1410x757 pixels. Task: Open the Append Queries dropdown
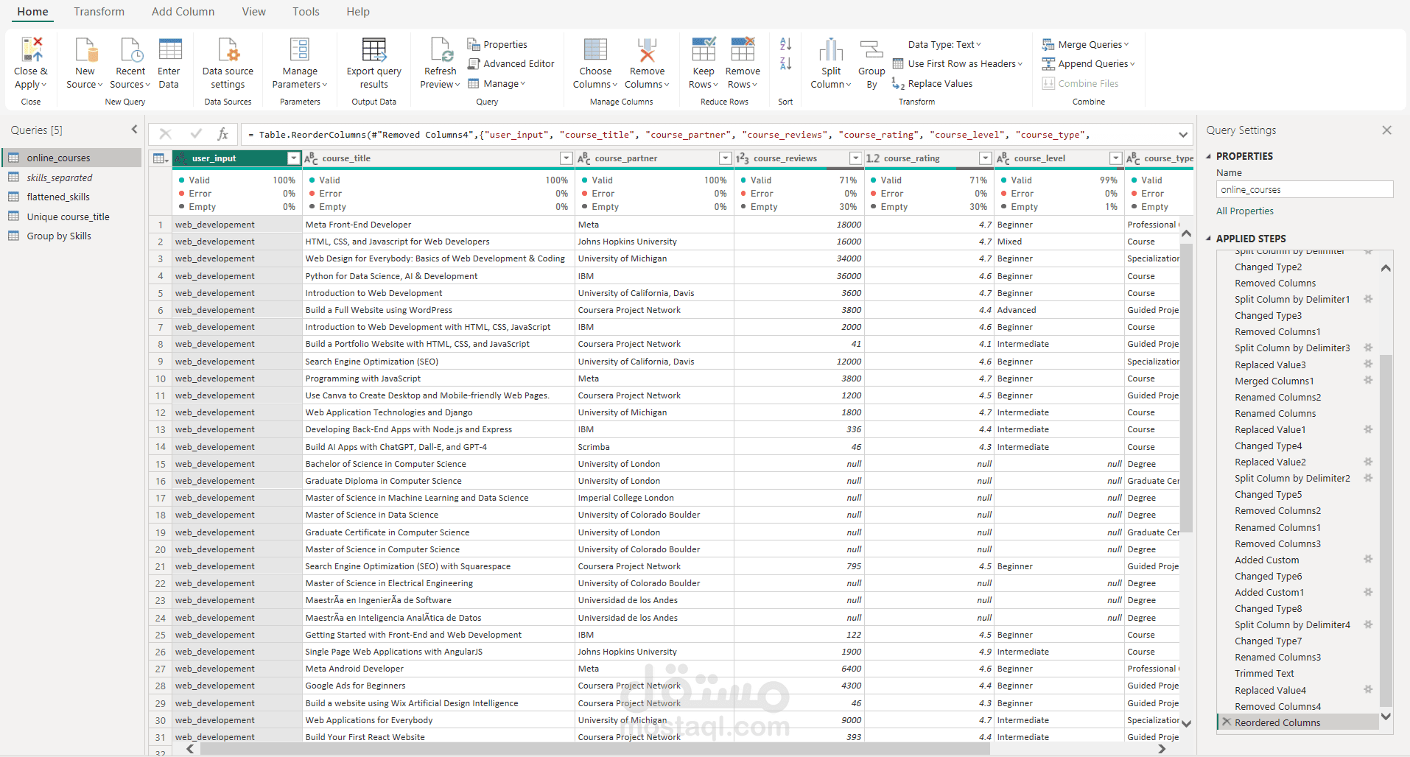[x=1088, y=64]
